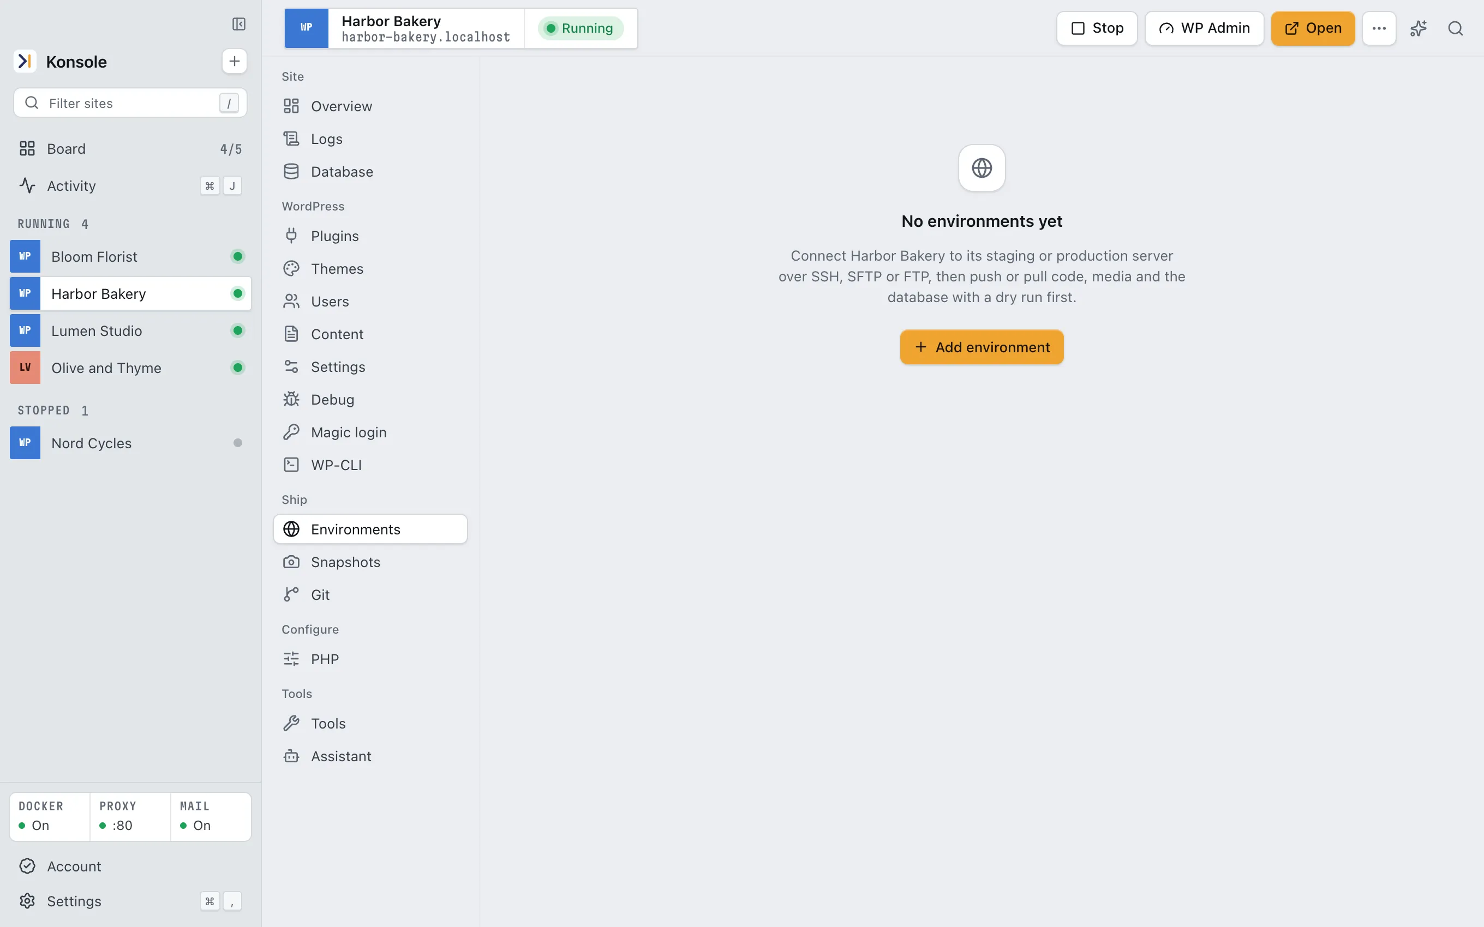Select the Olive and Thyme site

tap(130, 368)
